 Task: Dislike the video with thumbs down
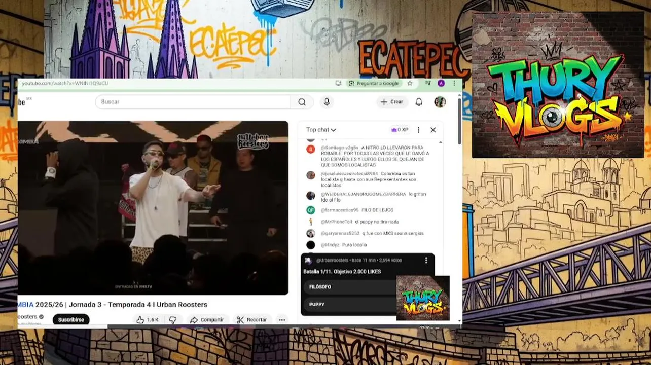pyautogui.click(x=173, y=320)
